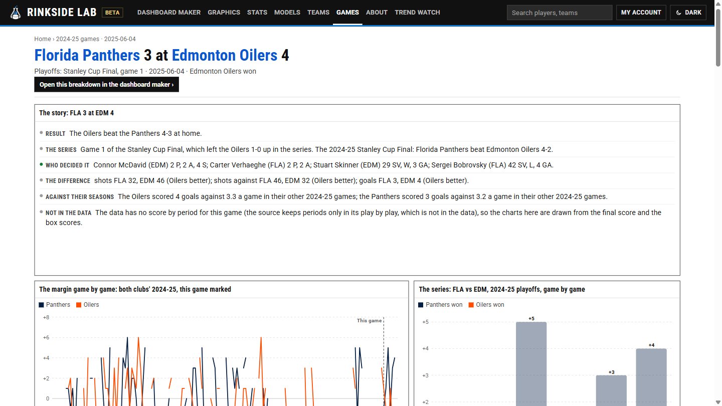Click the This game dashed marker line
The image size is (722, 406).
pos(384,361)
